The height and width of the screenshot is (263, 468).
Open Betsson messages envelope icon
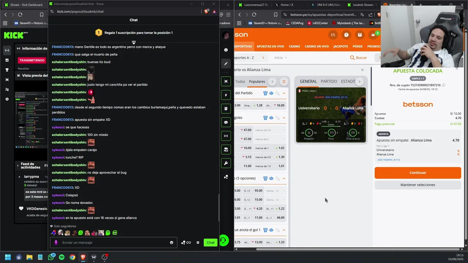tap(373, 35)
